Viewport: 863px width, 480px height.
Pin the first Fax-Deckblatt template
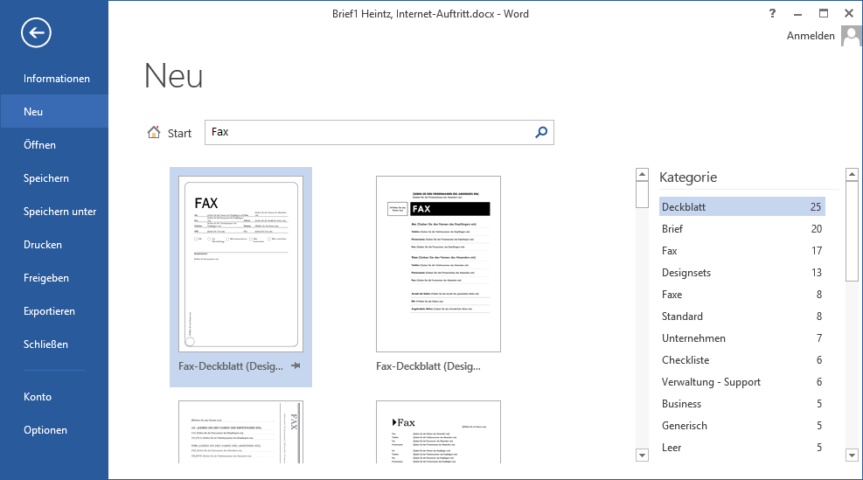(x=296, y=367)
